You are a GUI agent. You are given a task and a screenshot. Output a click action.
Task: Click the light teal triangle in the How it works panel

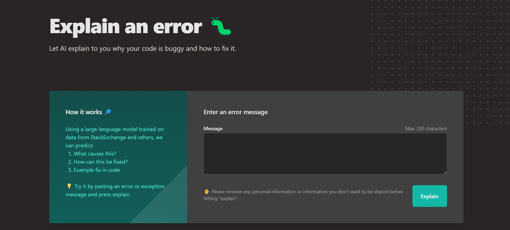click(x=169, y=204)
